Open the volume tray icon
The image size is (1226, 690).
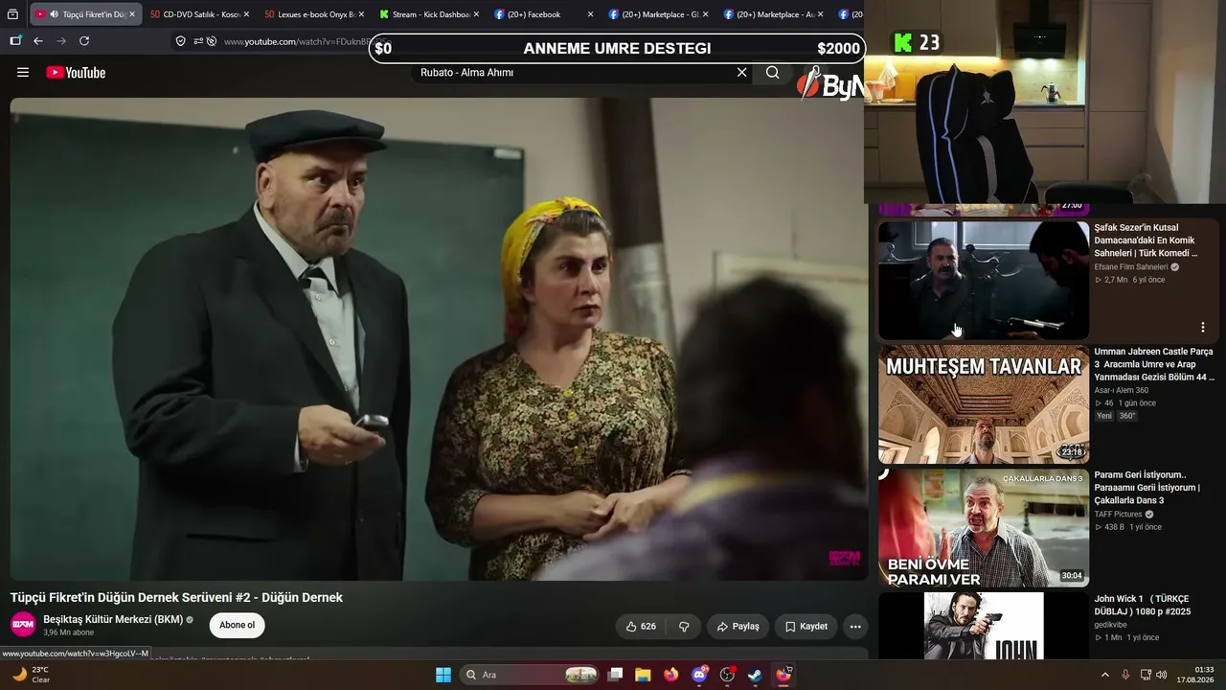pyautogui.click(x=1162, y=675)
